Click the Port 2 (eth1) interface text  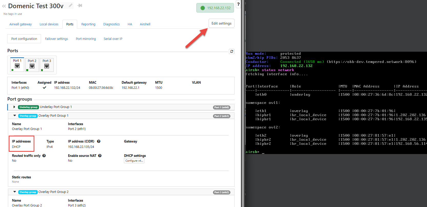tap(77, 129)
